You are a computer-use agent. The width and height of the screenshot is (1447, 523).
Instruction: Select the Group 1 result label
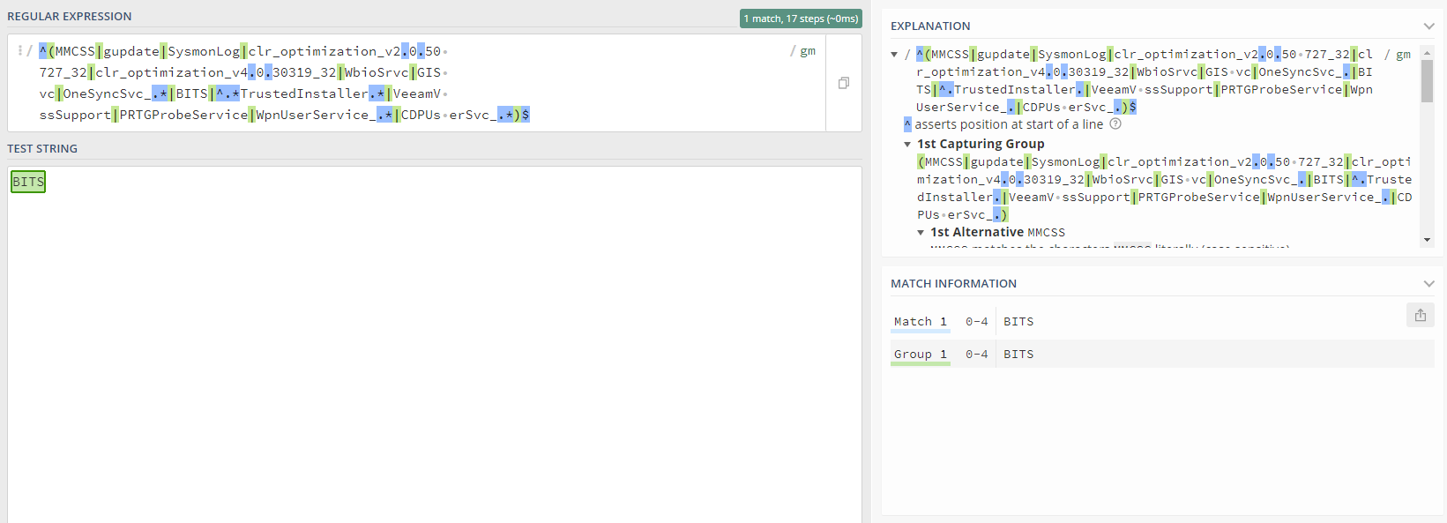(920, 355)
